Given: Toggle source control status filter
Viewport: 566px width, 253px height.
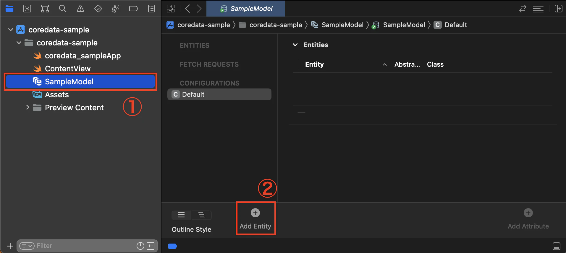Looking at the screenshot, I should point(151,246).
